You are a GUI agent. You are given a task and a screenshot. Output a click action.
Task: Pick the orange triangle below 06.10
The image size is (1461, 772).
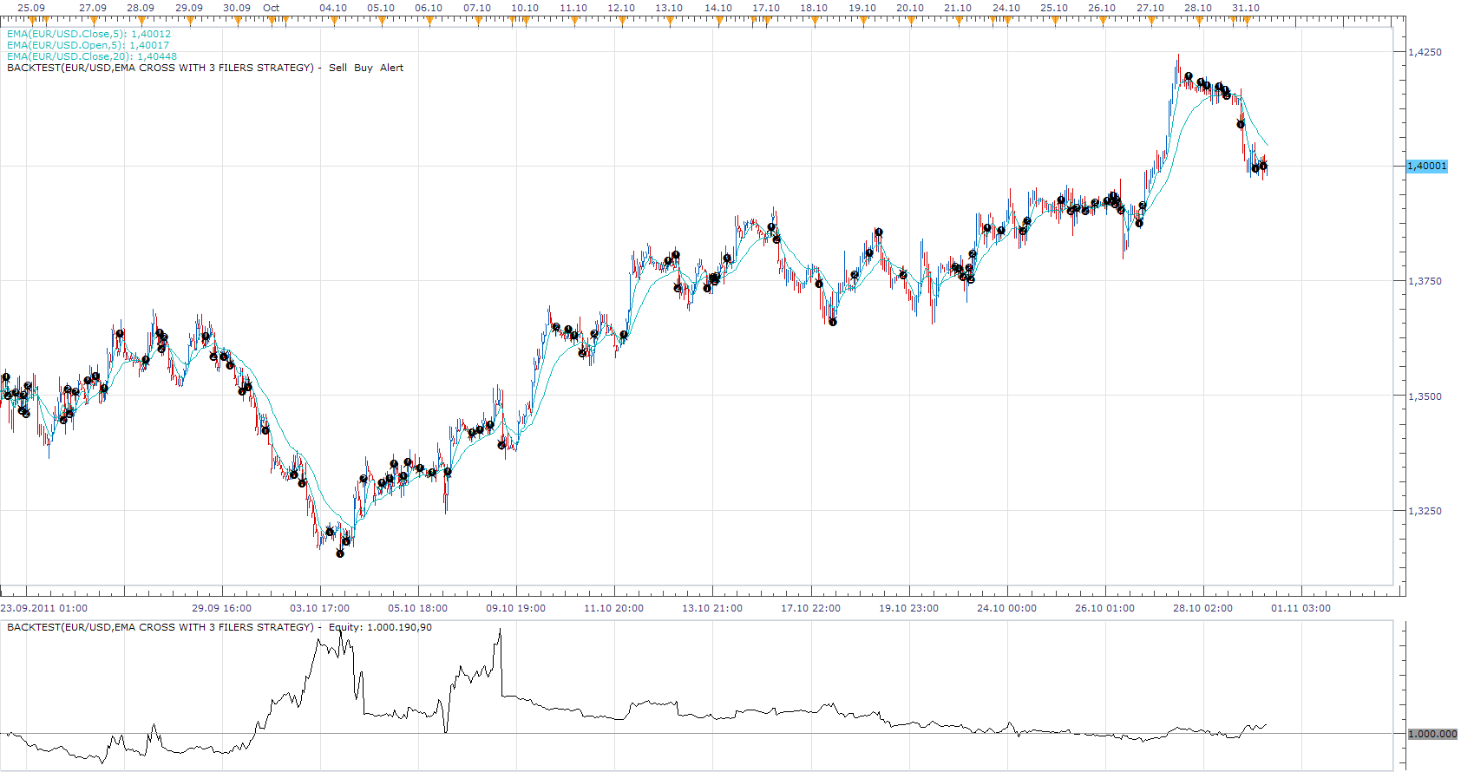coord(429,20)
